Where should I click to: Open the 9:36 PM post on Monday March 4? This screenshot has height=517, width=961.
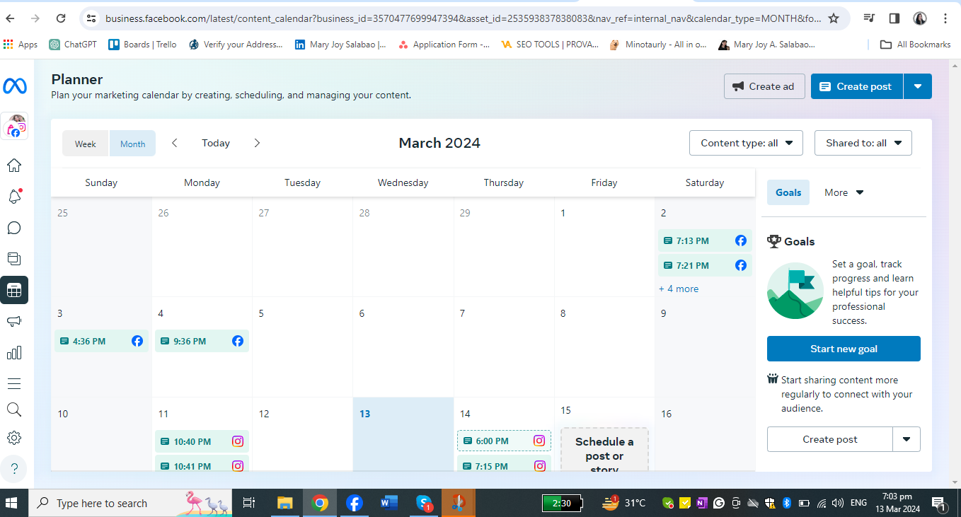[202, 341]
